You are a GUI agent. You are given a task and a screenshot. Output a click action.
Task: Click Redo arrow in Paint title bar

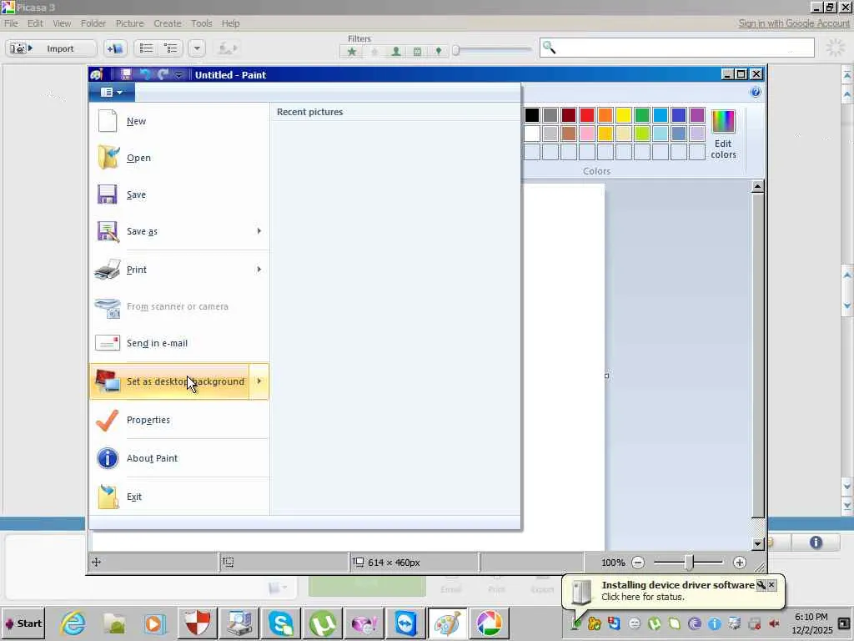163,74
